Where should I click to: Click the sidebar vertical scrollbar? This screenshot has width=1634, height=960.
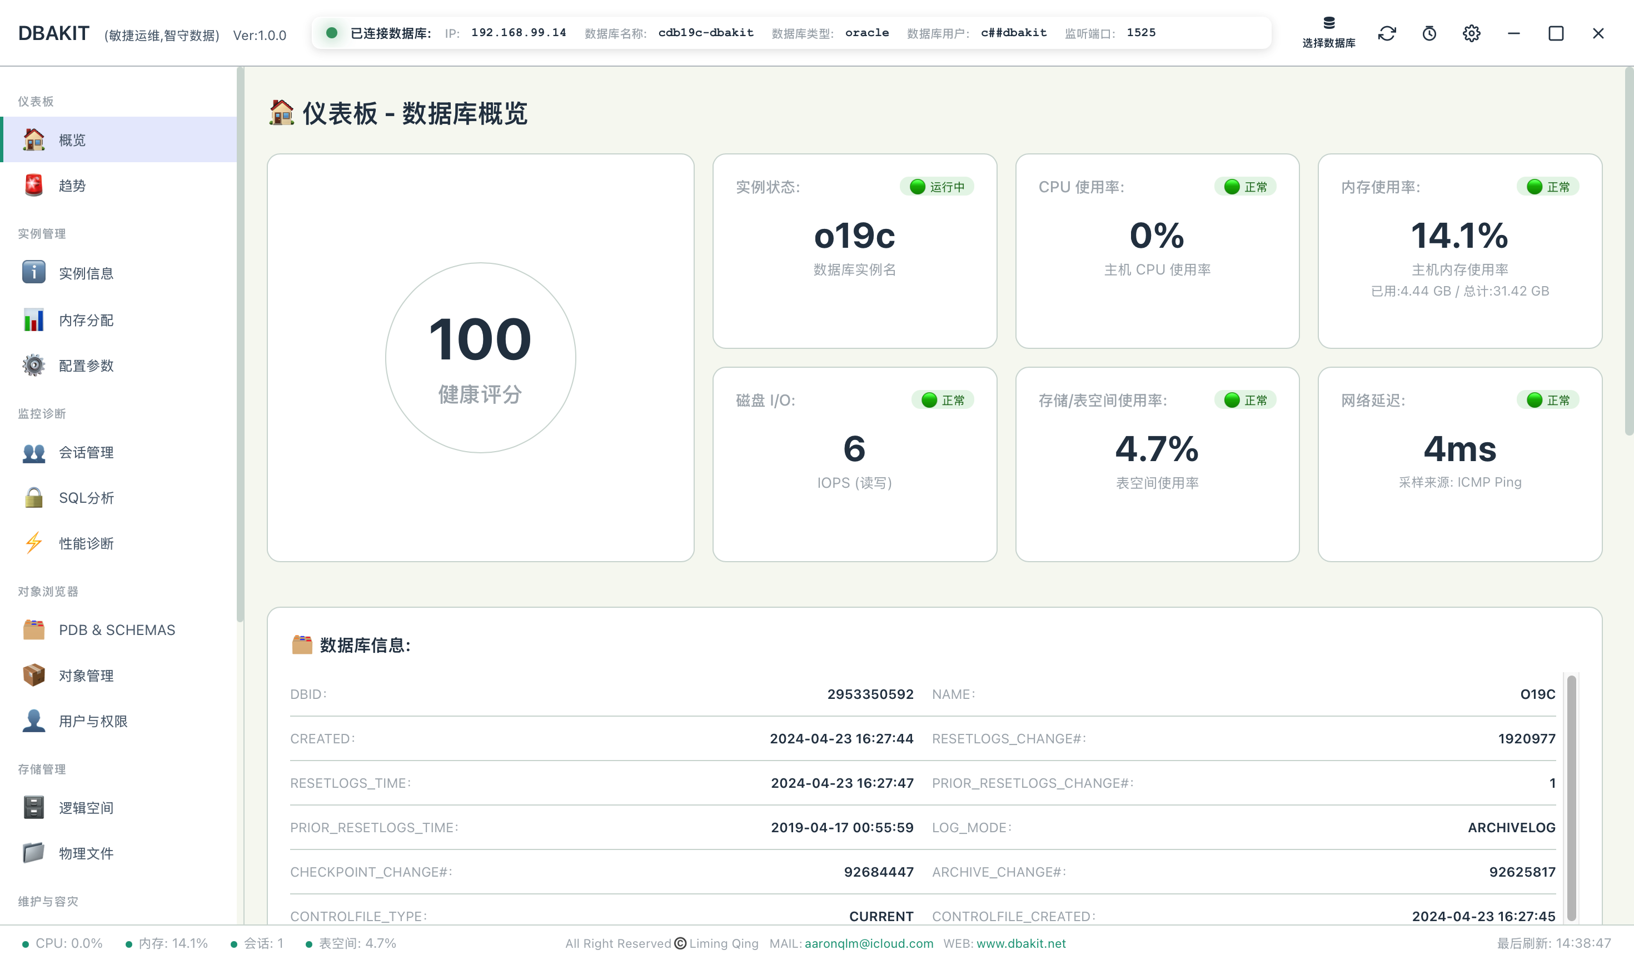pyautogui.click(x=240, y=343)
